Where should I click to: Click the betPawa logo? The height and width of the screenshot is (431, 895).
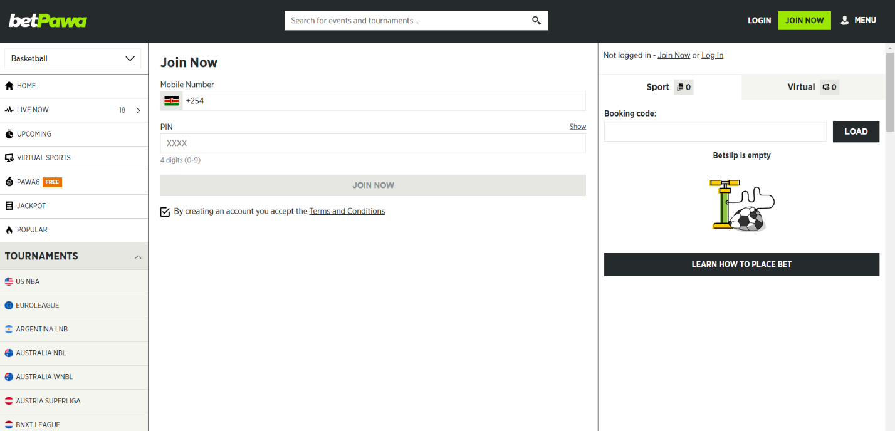click(48, 21)
